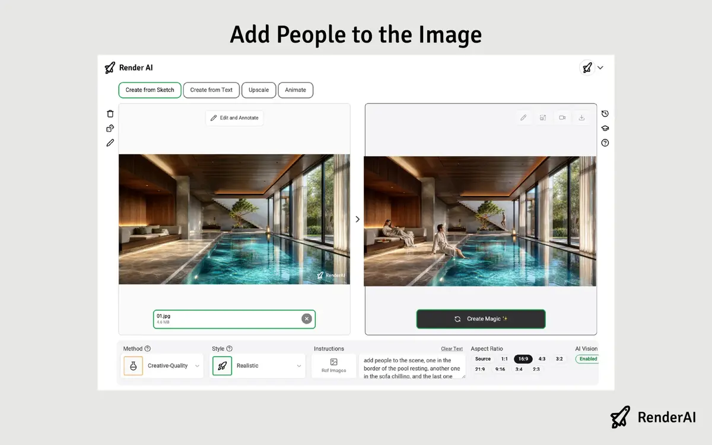The width and height of the screenshot is (712, 445).
Task: Click video camera animate icon above result
Action: click(562, 117)
